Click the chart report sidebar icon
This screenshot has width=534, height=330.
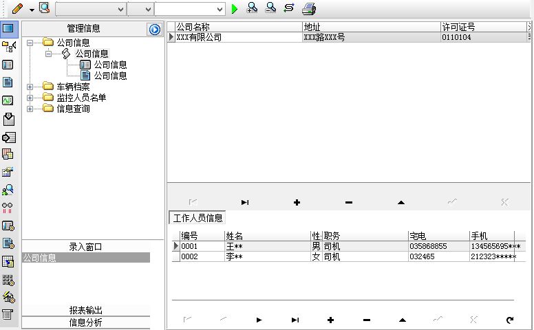(8, 172)
